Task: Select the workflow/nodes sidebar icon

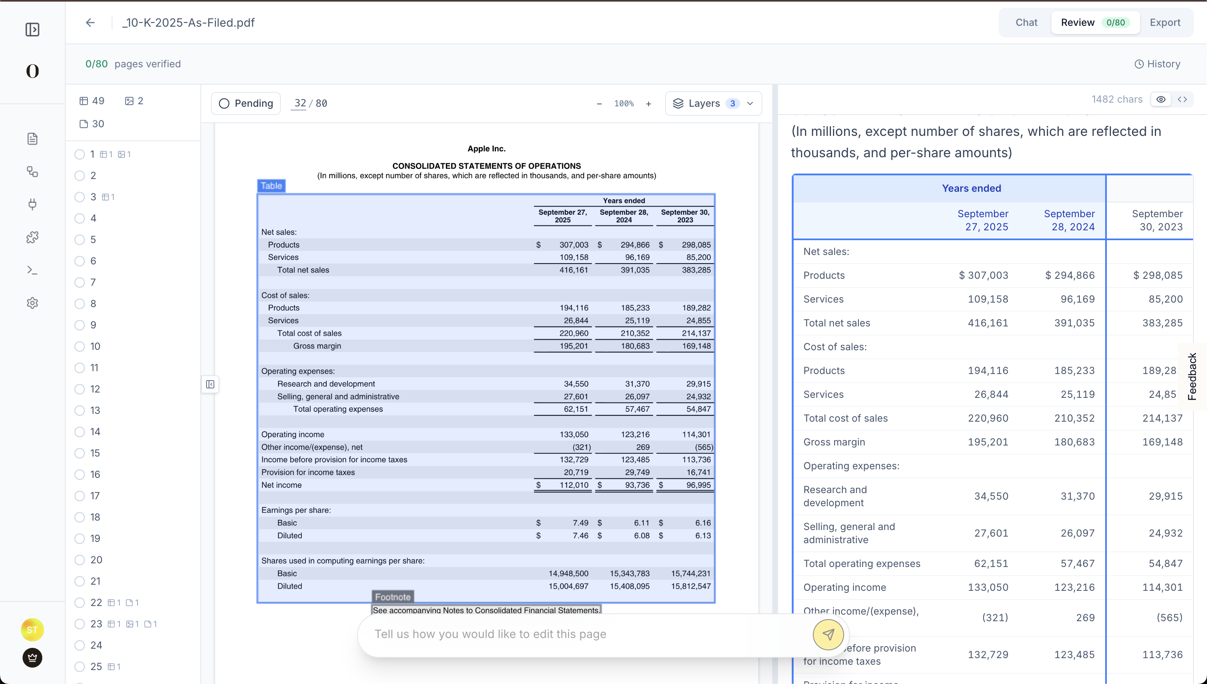Action: click(x=32, y=172)
